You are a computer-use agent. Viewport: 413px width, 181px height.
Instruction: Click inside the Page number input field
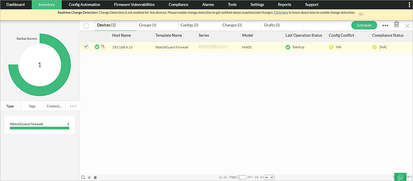[x=242, y=177]
